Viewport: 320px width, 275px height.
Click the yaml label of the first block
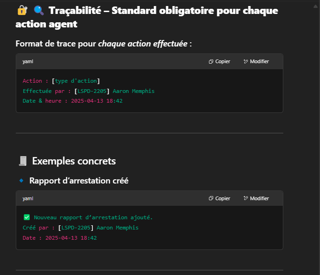(x=28, y=61)
